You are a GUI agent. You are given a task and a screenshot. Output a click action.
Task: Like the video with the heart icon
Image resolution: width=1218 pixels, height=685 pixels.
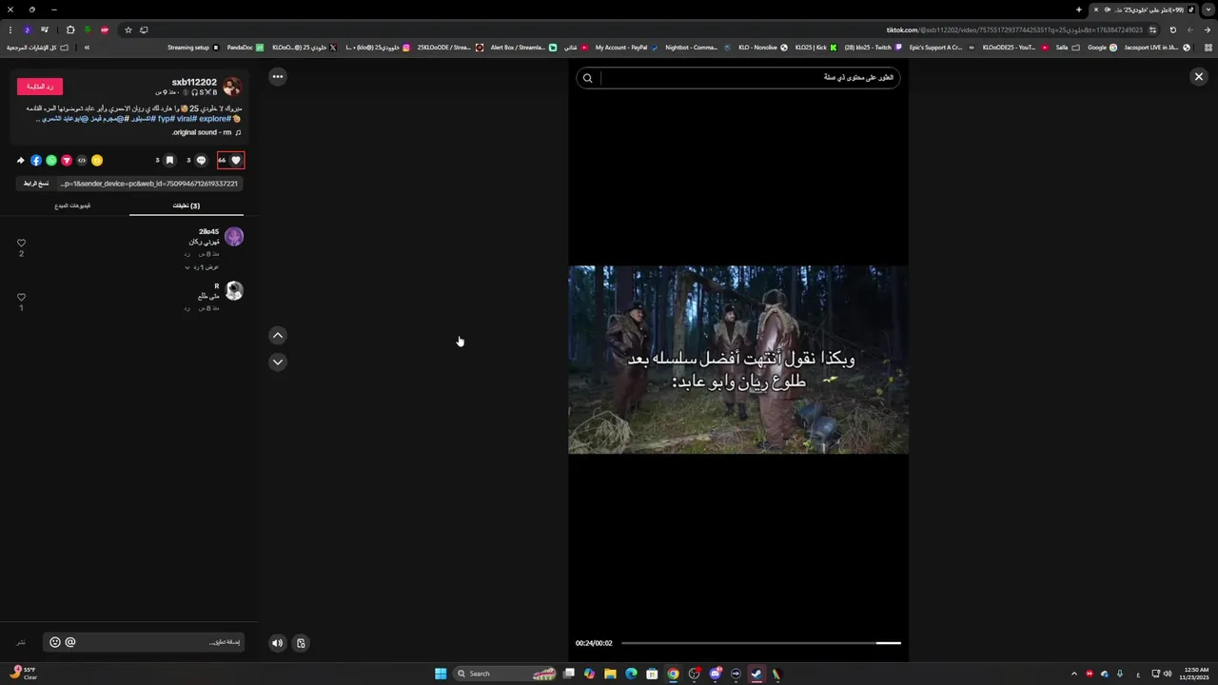236,161
